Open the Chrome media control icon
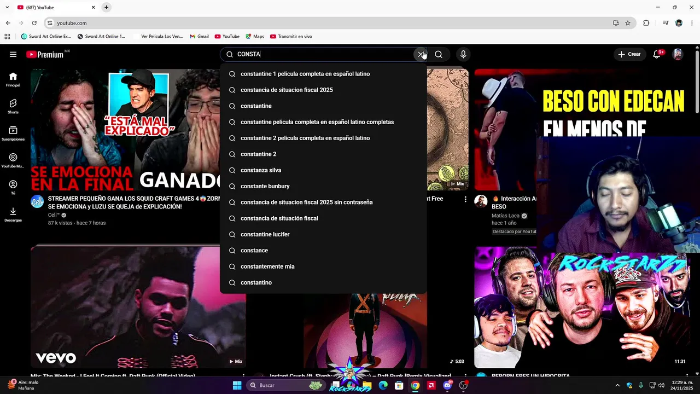 [x=666, y=23]
